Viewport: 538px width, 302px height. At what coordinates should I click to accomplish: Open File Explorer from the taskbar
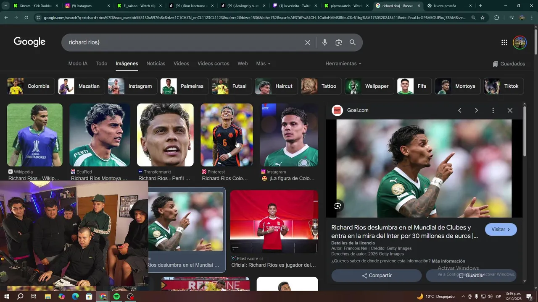[47, 297]
